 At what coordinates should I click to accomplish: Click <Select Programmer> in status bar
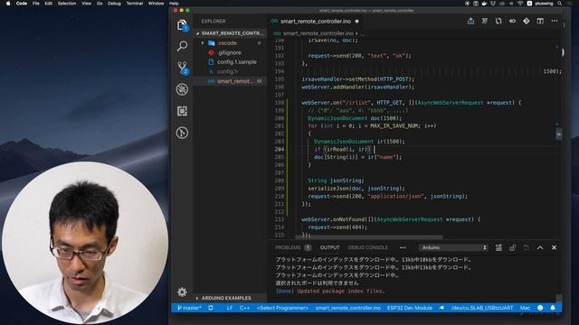(282, 308)
